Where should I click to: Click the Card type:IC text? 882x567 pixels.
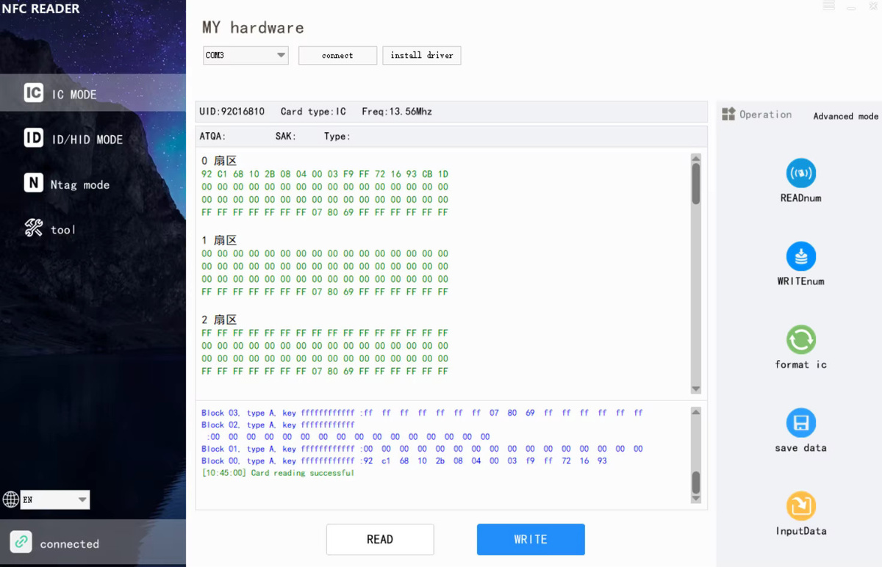tap(313, 112)
